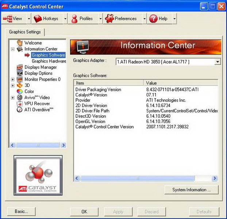Image resolution: width=227 pixels, height=219 pixels.
Task: Click the Color wheel icon
Action: coord(20,91)
